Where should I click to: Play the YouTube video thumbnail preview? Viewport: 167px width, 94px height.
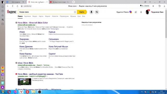click(25, 82)
